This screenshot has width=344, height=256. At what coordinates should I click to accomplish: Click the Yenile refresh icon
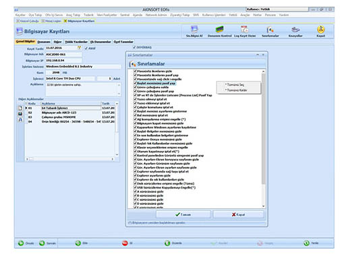pos(306,243)
